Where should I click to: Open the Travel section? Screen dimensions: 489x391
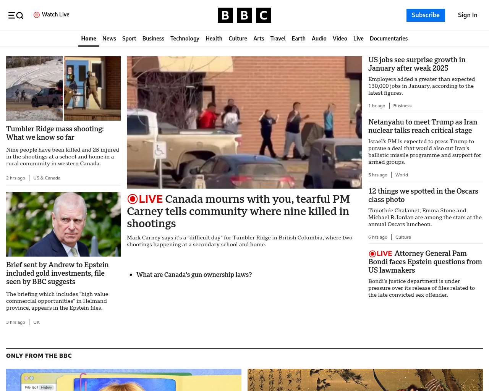pyautogui.click(x=278, y=39)
